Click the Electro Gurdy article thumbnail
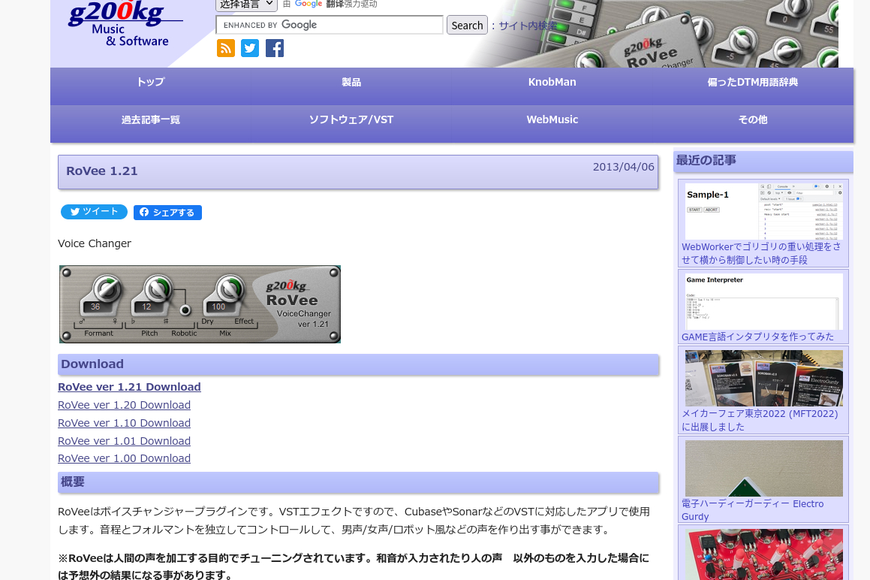 [x=763, y=468]
